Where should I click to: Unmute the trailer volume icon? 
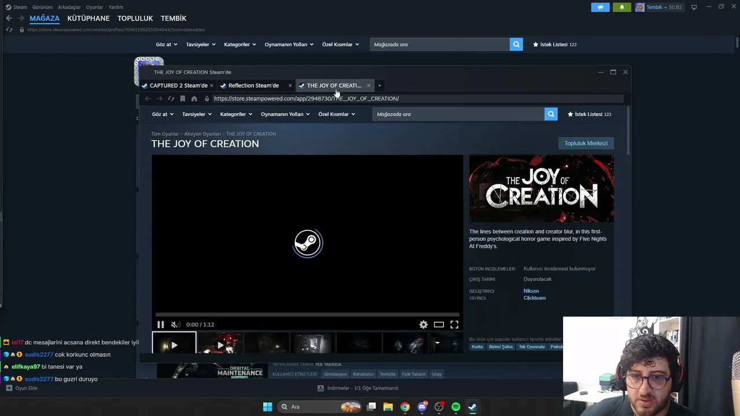pyautogui.click(x=176, y=325)
